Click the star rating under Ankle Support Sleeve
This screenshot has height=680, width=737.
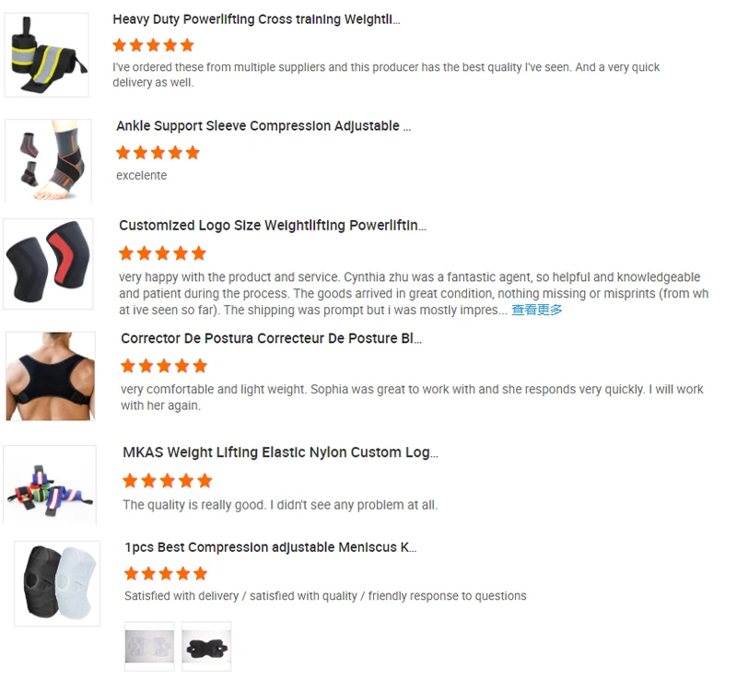pos(158,153)
